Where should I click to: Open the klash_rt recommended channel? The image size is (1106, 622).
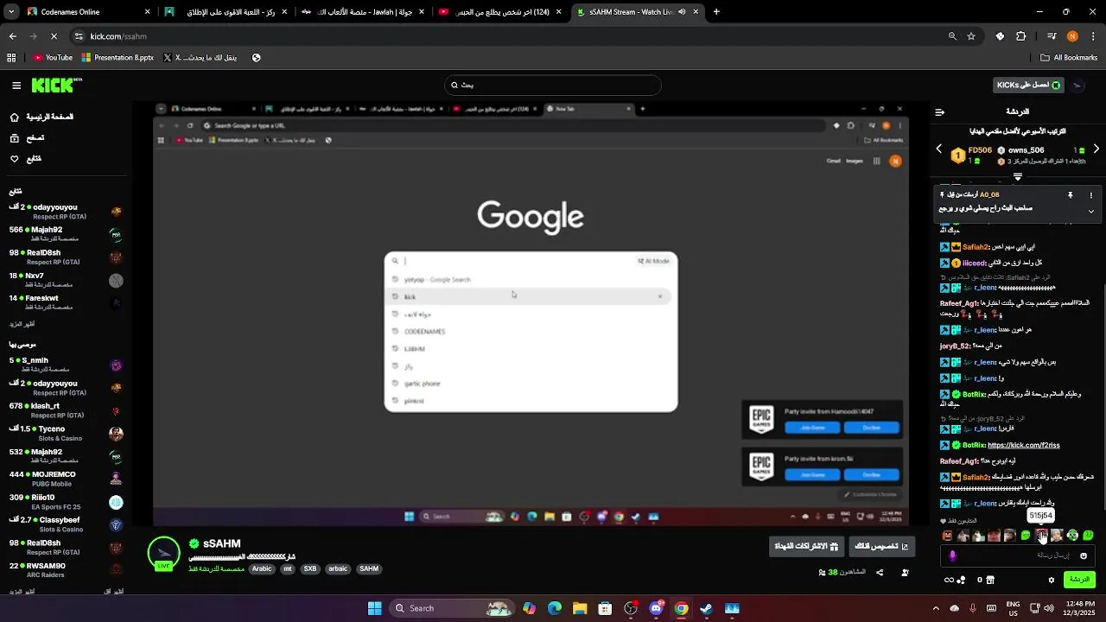65,410
